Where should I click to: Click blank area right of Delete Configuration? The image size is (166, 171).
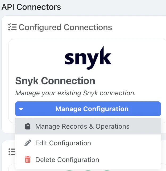(130, 160)
